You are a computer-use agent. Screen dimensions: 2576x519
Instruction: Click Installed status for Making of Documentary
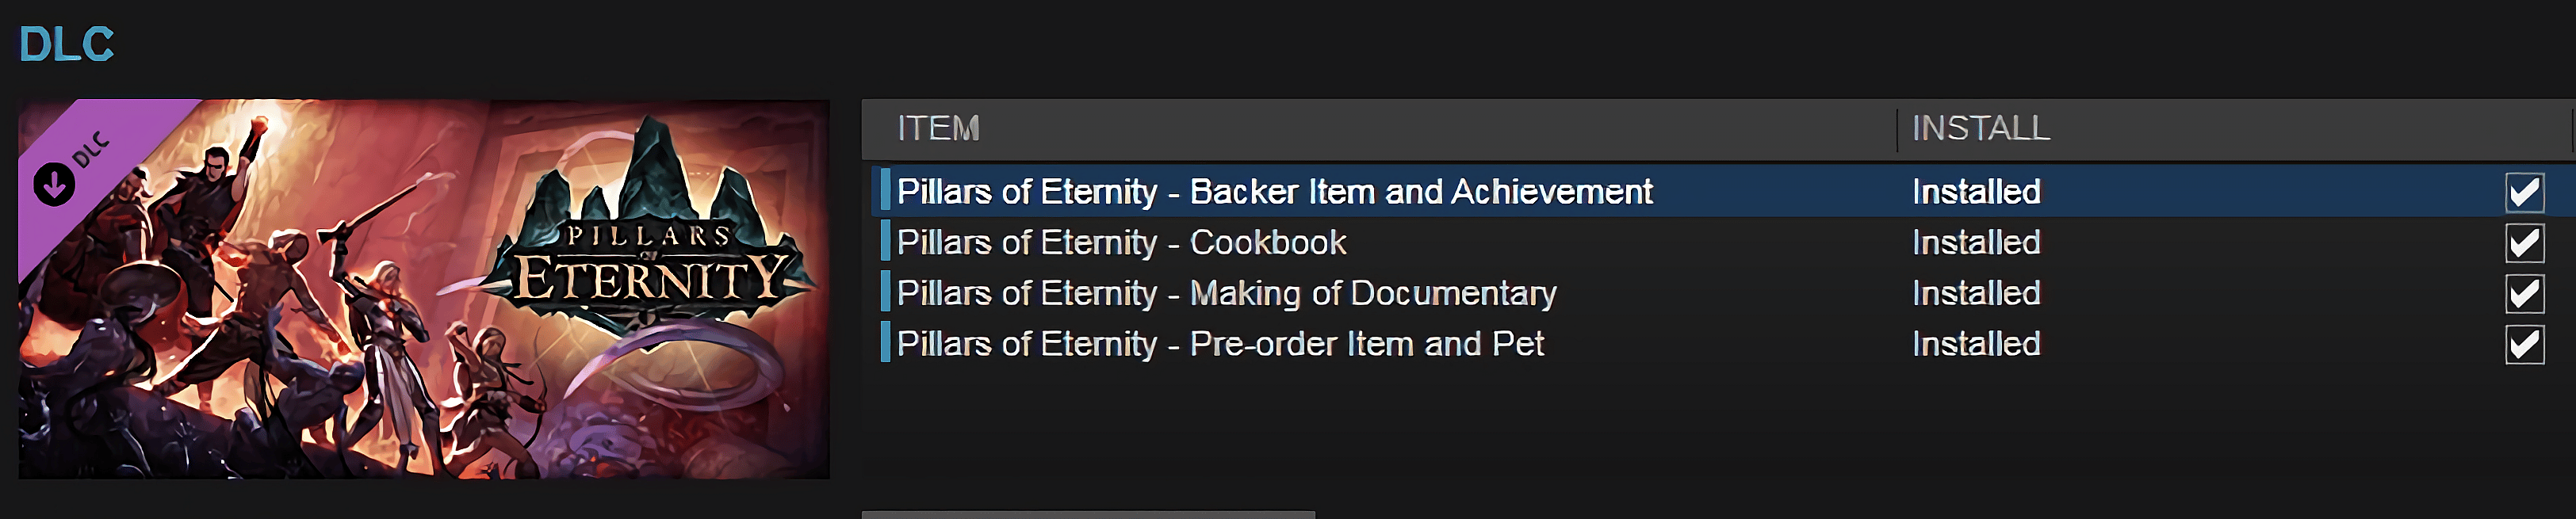(x=1976, y=293)
